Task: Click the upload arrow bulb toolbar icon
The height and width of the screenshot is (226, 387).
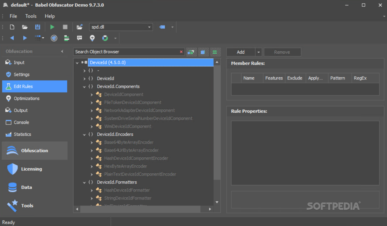Action: 92,38
